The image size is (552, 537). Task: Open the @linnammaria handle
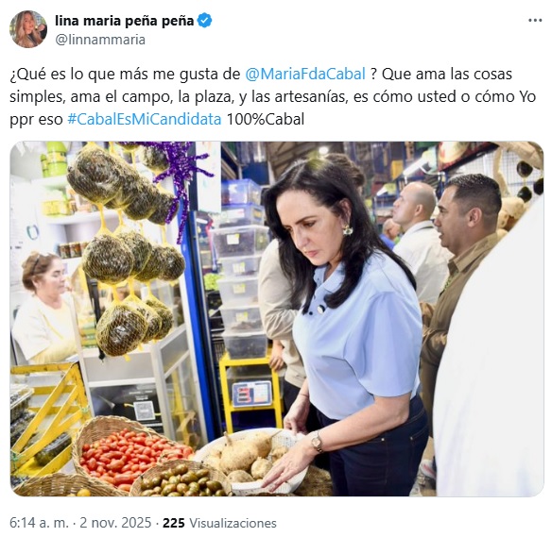[100, 40]
